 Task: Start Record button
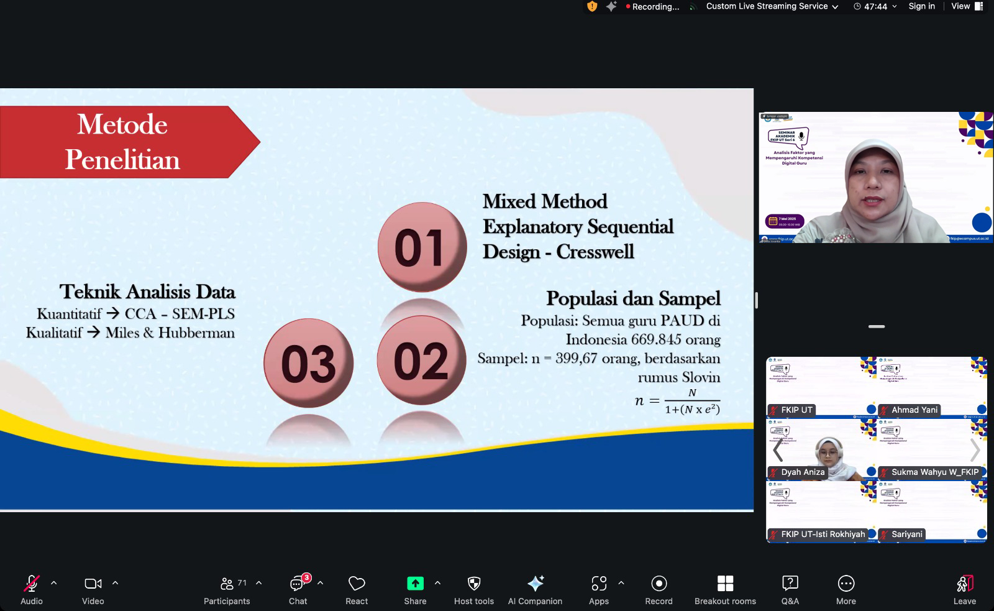tap(659, 589)
